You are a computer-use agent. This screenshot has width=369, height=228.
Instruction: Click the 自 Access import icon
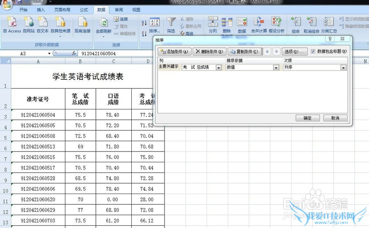pos(12,23)
